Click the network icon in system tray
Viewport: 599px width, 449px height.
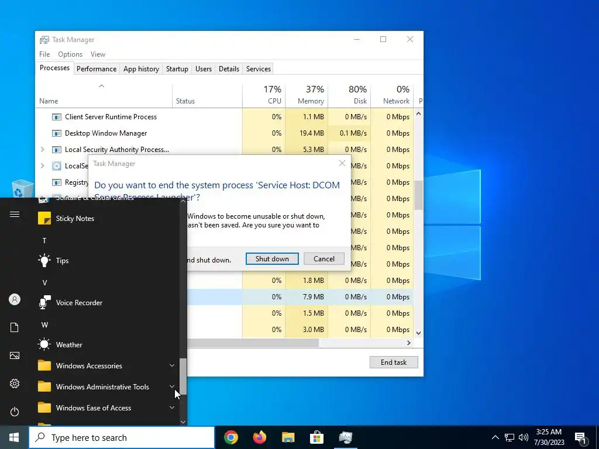coord(510,437)
